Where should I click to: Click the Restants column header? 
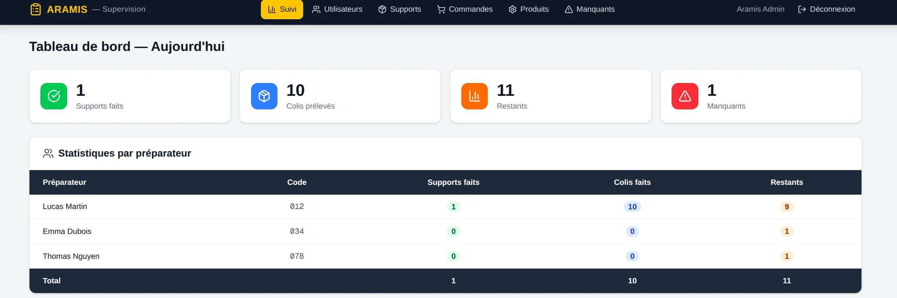pyautogui.click(x=787, y=182)
